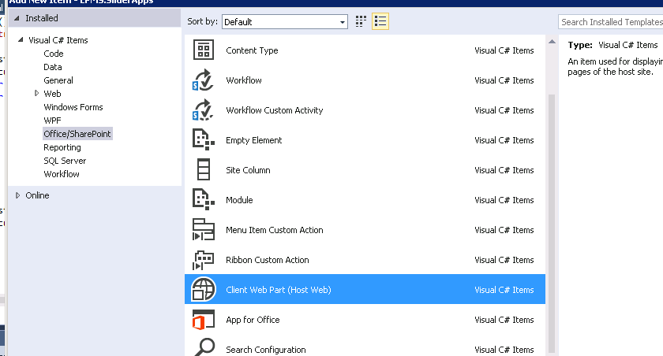This screenshot has width=663, height=356.
Task: Click the Visual C# Items tree label
Action: point(58,40)
